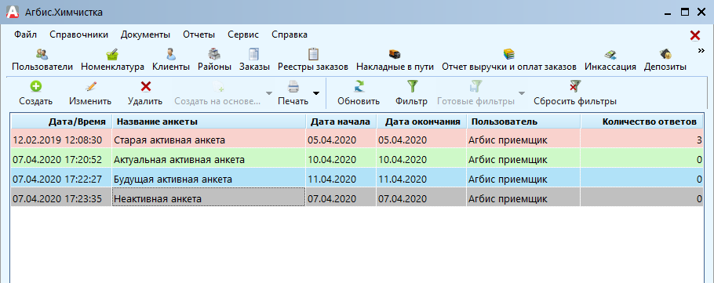Click Сбросить фильтры button
This screenshot has height=283, width=714.
point(575,93)
